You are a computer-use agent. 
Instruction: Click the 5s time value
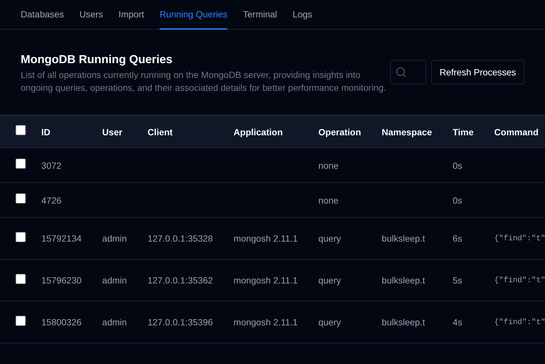[x=457, y=281]
